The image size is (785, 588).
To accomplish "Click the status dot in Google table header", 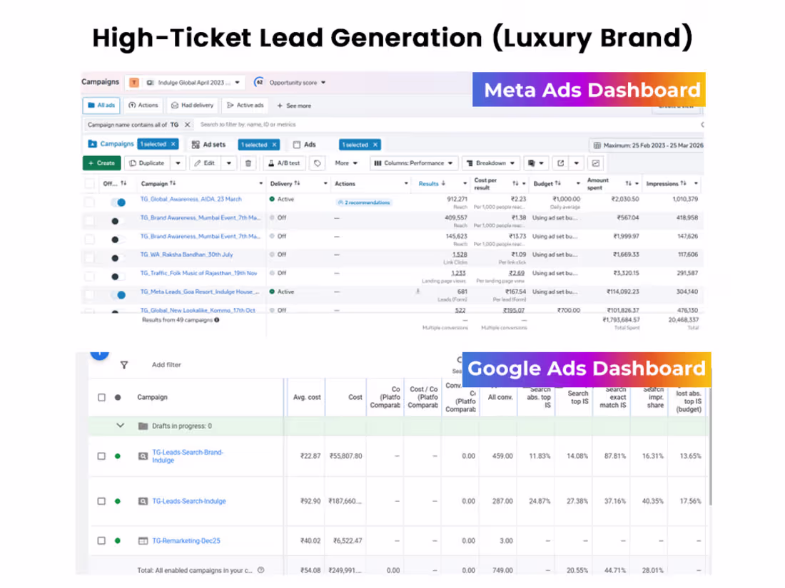I will (118, 398).
